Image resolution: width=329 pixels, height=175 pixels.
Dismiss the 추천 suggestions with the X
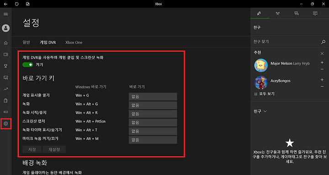[x=322, y=54]
